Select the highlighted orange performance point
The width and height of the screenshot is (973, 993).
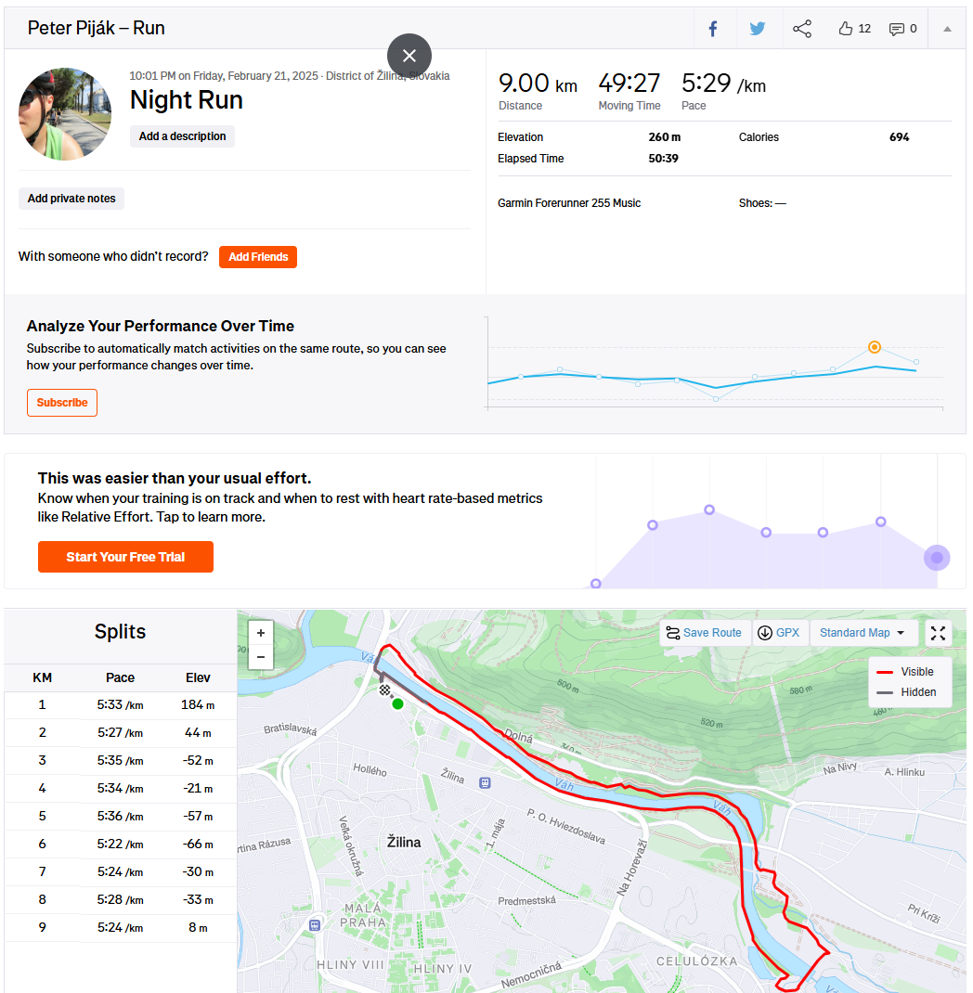pyautogui.click(x=875, y=347)
